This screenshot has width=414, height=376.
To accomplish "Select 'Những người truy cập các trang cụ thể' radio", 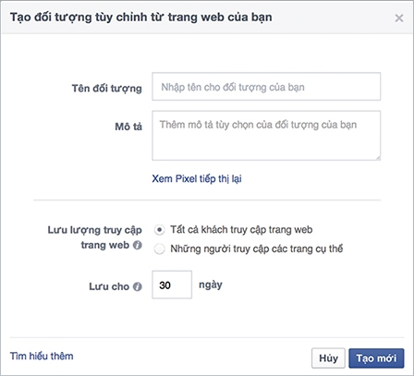I will click(x=159, y=249).
